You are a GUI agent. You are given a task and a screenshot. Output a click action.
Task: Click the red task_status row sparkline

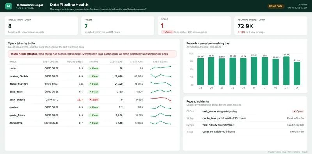161,99
